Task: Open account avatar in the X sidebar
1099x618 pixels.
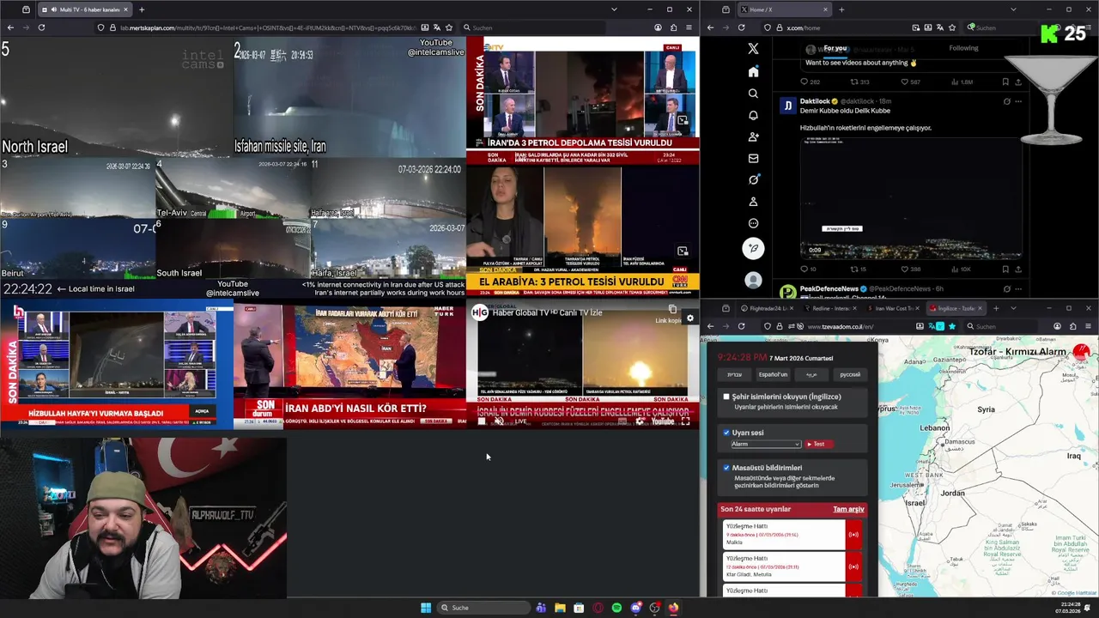Action: click(x=753, y=280)
